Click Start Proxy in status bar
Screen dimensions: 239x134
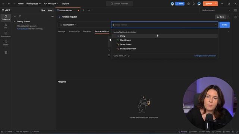204,131
